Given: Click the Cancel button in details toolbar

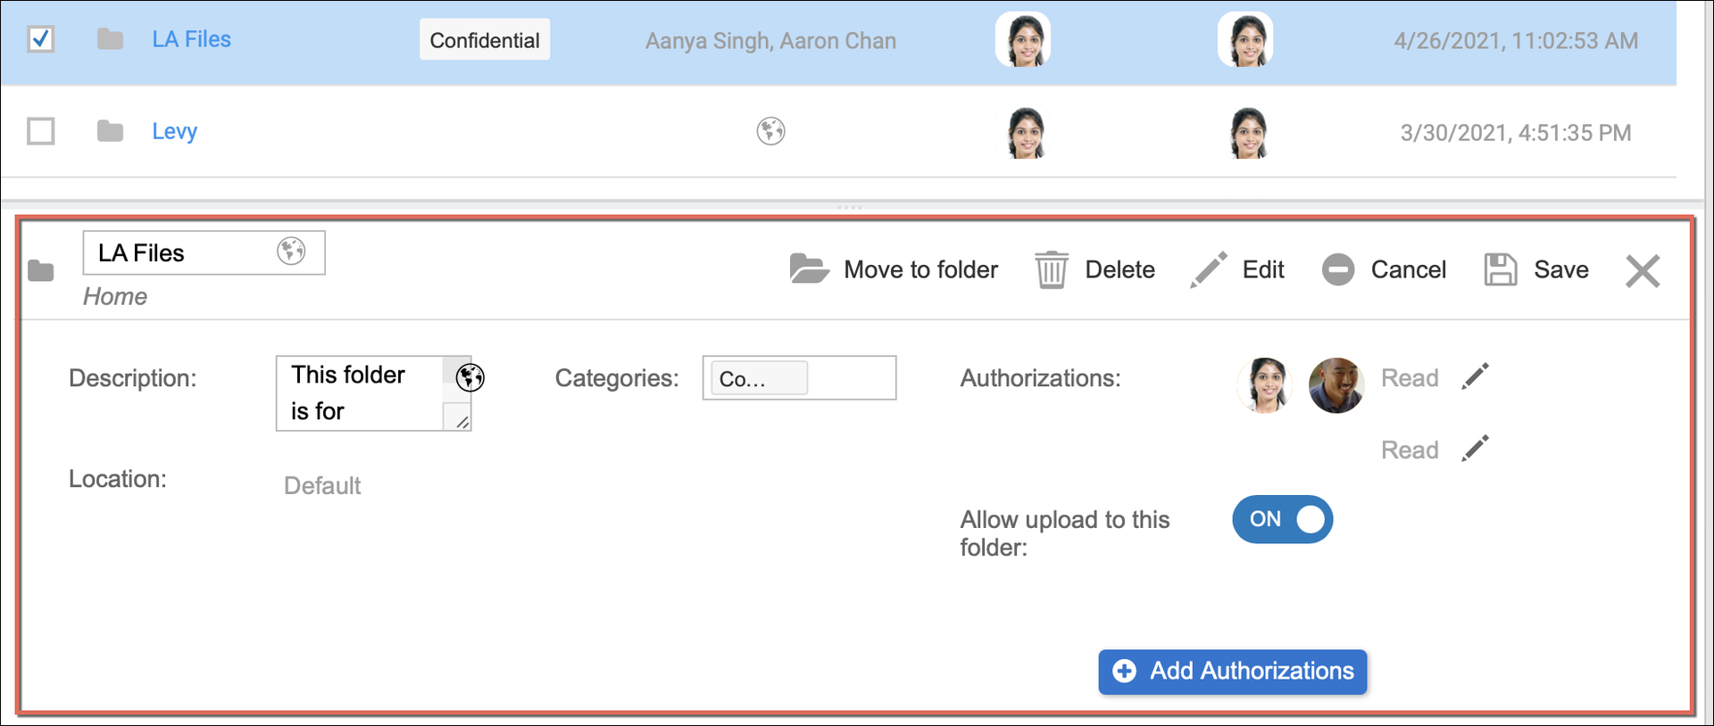Looking at the screenshot, I should point(1384,269).
